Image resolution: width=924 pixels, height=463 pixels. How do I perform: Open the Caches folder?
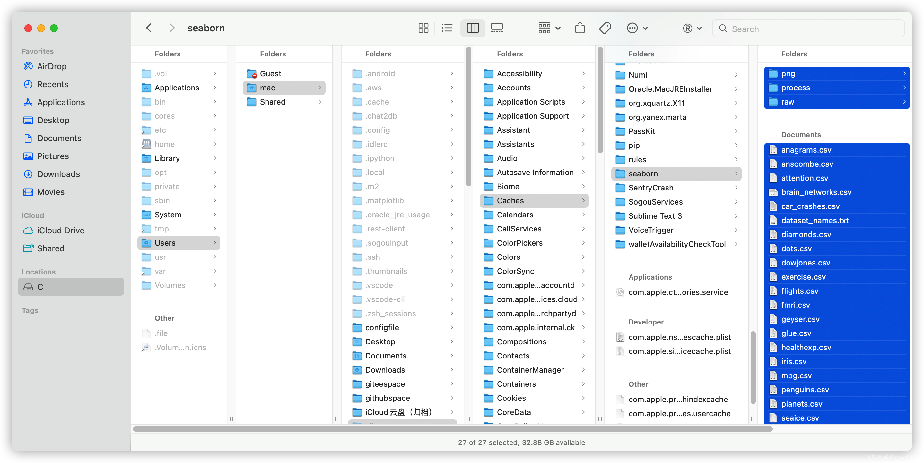point(510,201)
